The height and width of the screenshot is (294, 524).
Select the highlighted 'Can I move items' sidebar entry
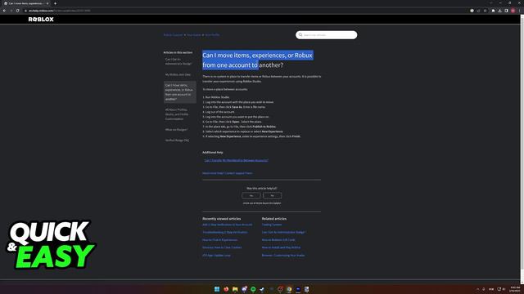click(x=179, y=92)
